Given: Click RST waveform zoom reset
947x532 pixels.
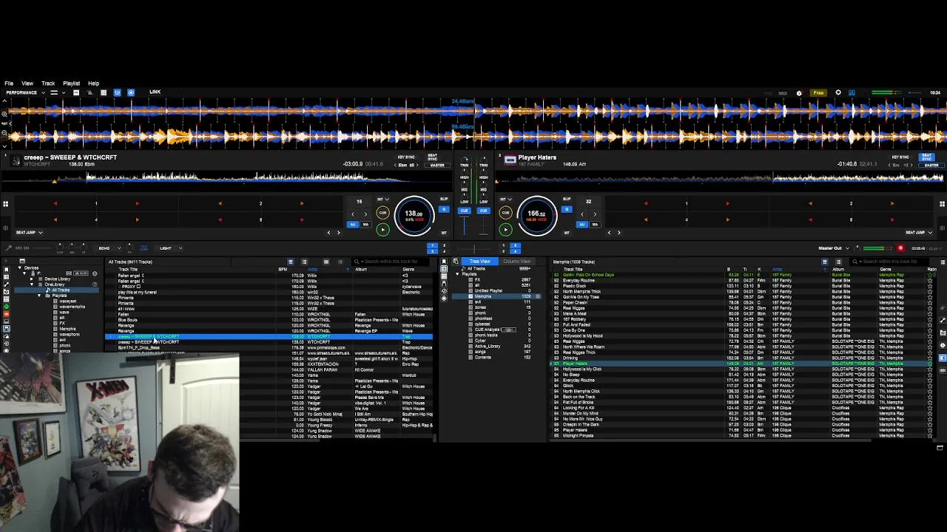Looking at the screenshot, I should [5, 123].
